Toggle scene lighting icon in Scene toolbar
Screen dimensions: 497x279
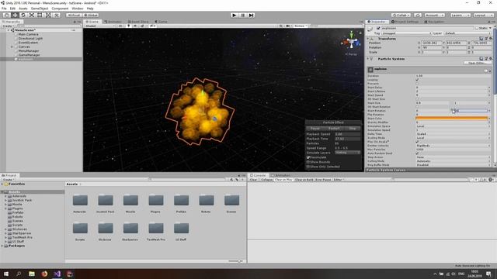pos(129,26)
